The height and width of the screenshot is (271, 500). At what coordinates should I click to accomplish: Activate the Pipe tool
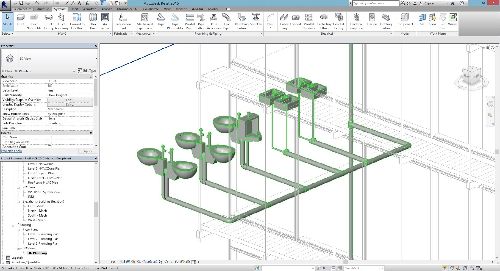161,21
